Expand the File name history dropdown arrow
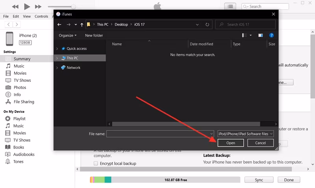Image resolution: width=315 pixels, height=188 pixels. pos(211,134)
